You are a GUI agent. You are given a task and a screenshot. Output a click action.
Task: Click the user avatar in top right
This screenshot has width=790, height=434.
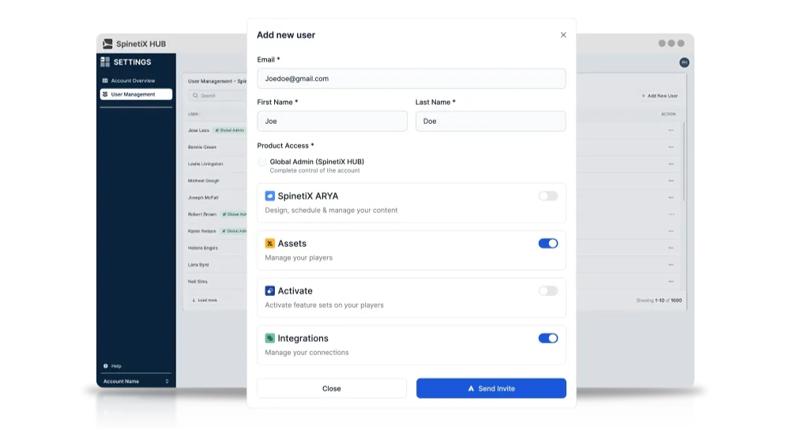[x=684, y=62]
